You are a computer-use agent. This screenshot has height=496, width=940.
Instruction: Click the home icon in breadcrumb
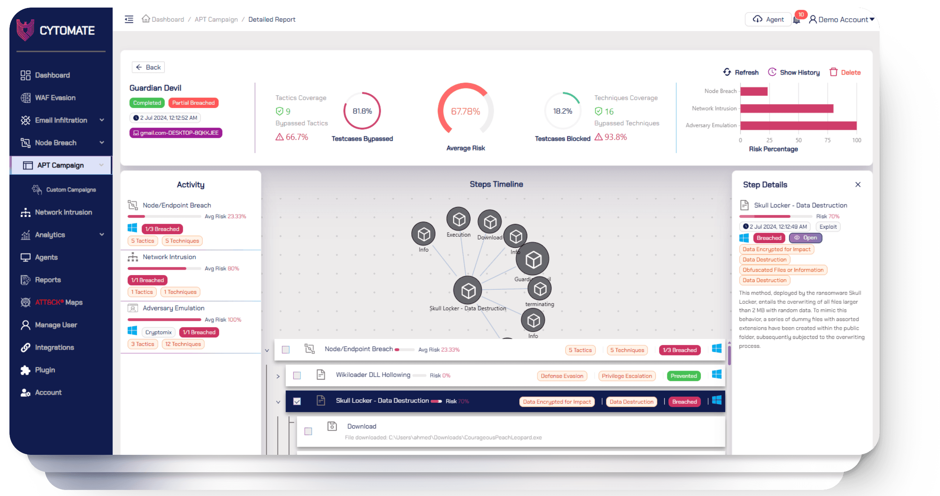tap(146, 19)
